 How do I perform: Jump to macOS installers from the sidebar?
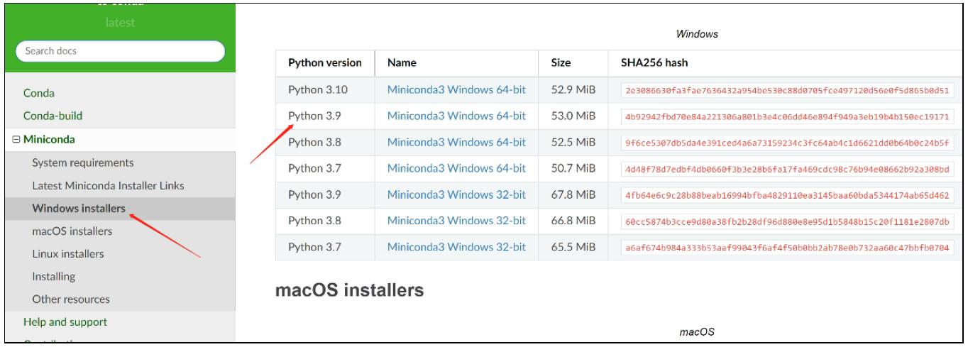pos(72,231)
